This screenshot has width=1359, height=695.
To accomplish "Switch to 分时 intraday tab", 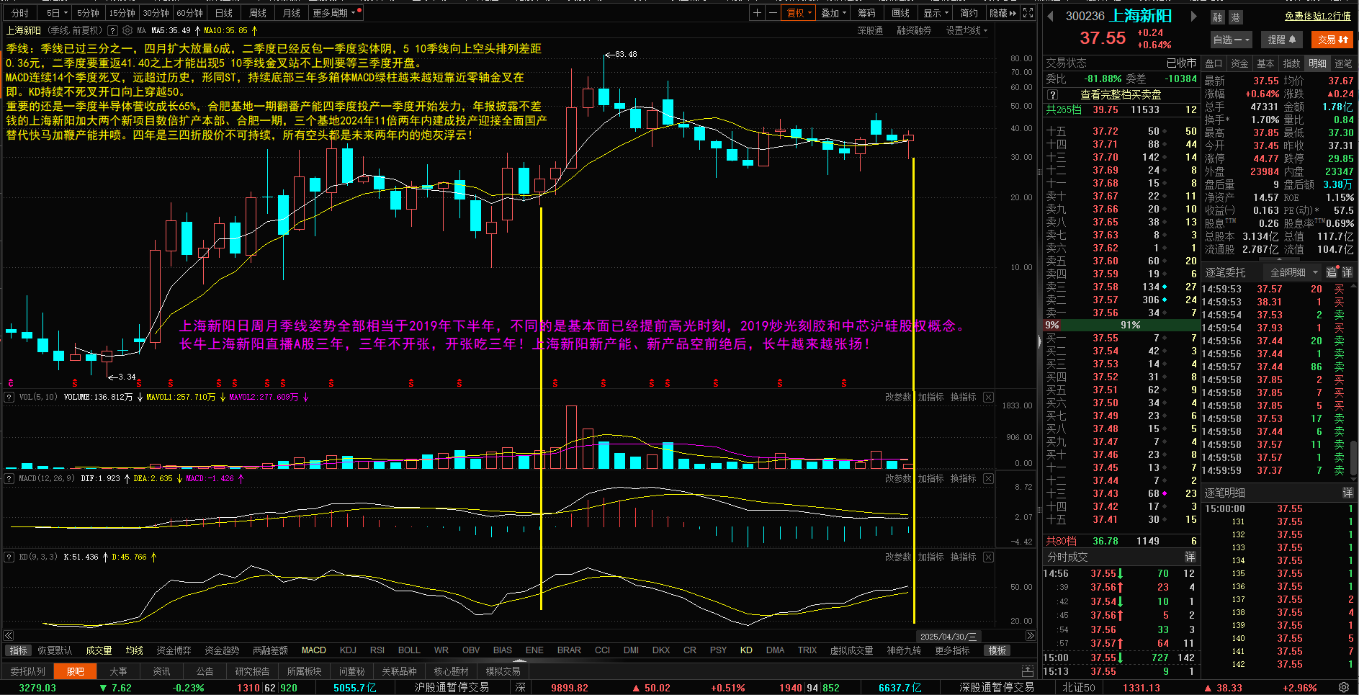I will point(20,13).
